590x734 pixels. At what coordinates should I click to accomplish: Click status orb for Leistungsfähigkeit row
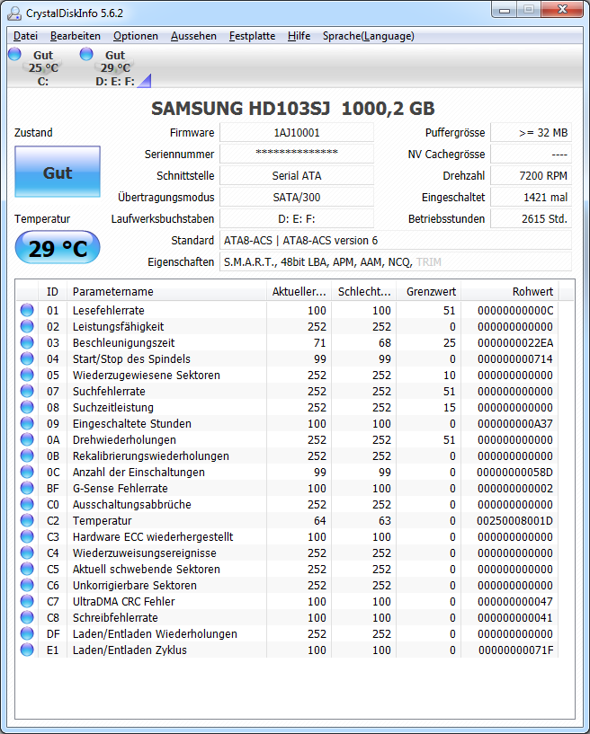coord(27,326)
